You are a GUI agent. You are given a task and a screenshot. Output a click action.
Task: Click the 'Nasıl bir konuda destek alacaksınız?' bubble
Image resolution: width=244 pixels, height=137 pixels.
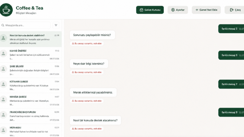point(95,120)
